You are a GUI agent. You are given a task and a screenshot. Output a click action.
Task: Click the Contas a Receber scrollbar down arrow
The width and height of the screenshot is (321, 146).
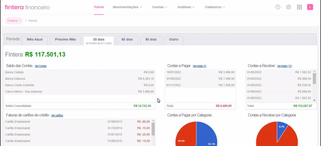click(x=315, y=100)
